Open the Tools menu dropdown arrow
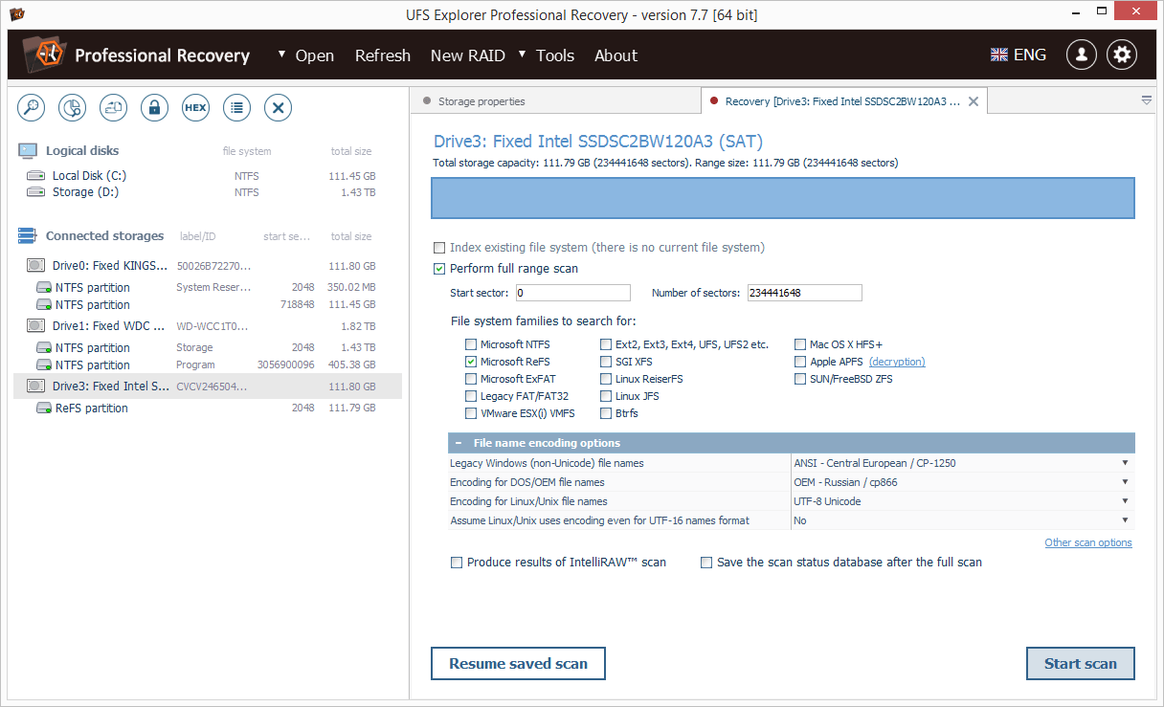The width and height of the screenshot is (1164, 707). [x=522, y=55]
